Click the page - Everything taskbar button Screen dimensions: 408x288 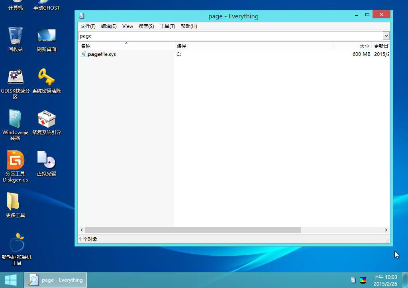[55, 280]
